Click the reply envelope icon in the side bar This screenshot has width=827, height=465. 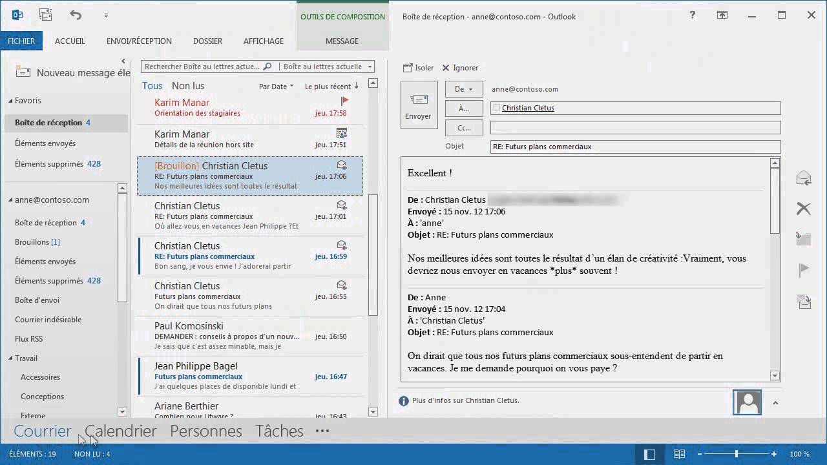point(804,178)
